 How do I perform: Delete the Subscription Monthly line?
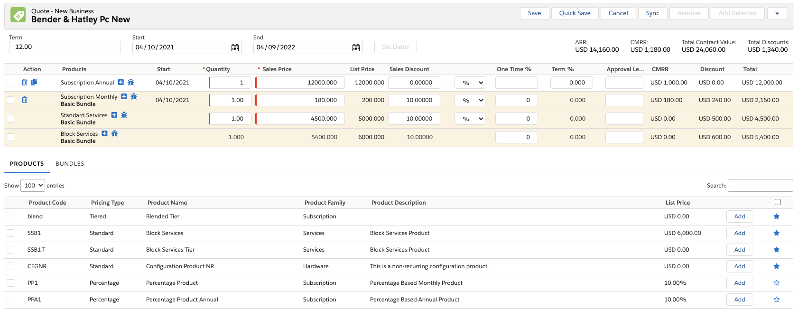[25, 100]
